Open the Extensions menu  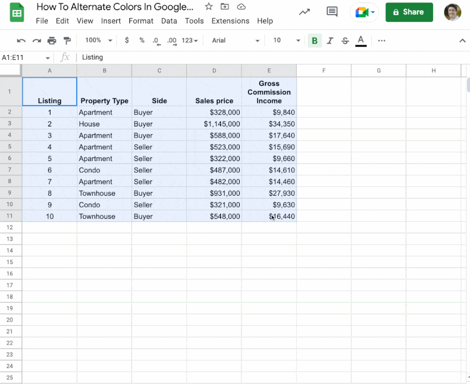click(230, 21)
